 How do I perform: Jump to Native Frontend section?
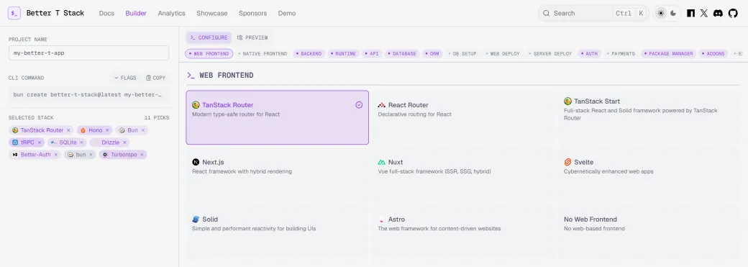pos(263,54)
